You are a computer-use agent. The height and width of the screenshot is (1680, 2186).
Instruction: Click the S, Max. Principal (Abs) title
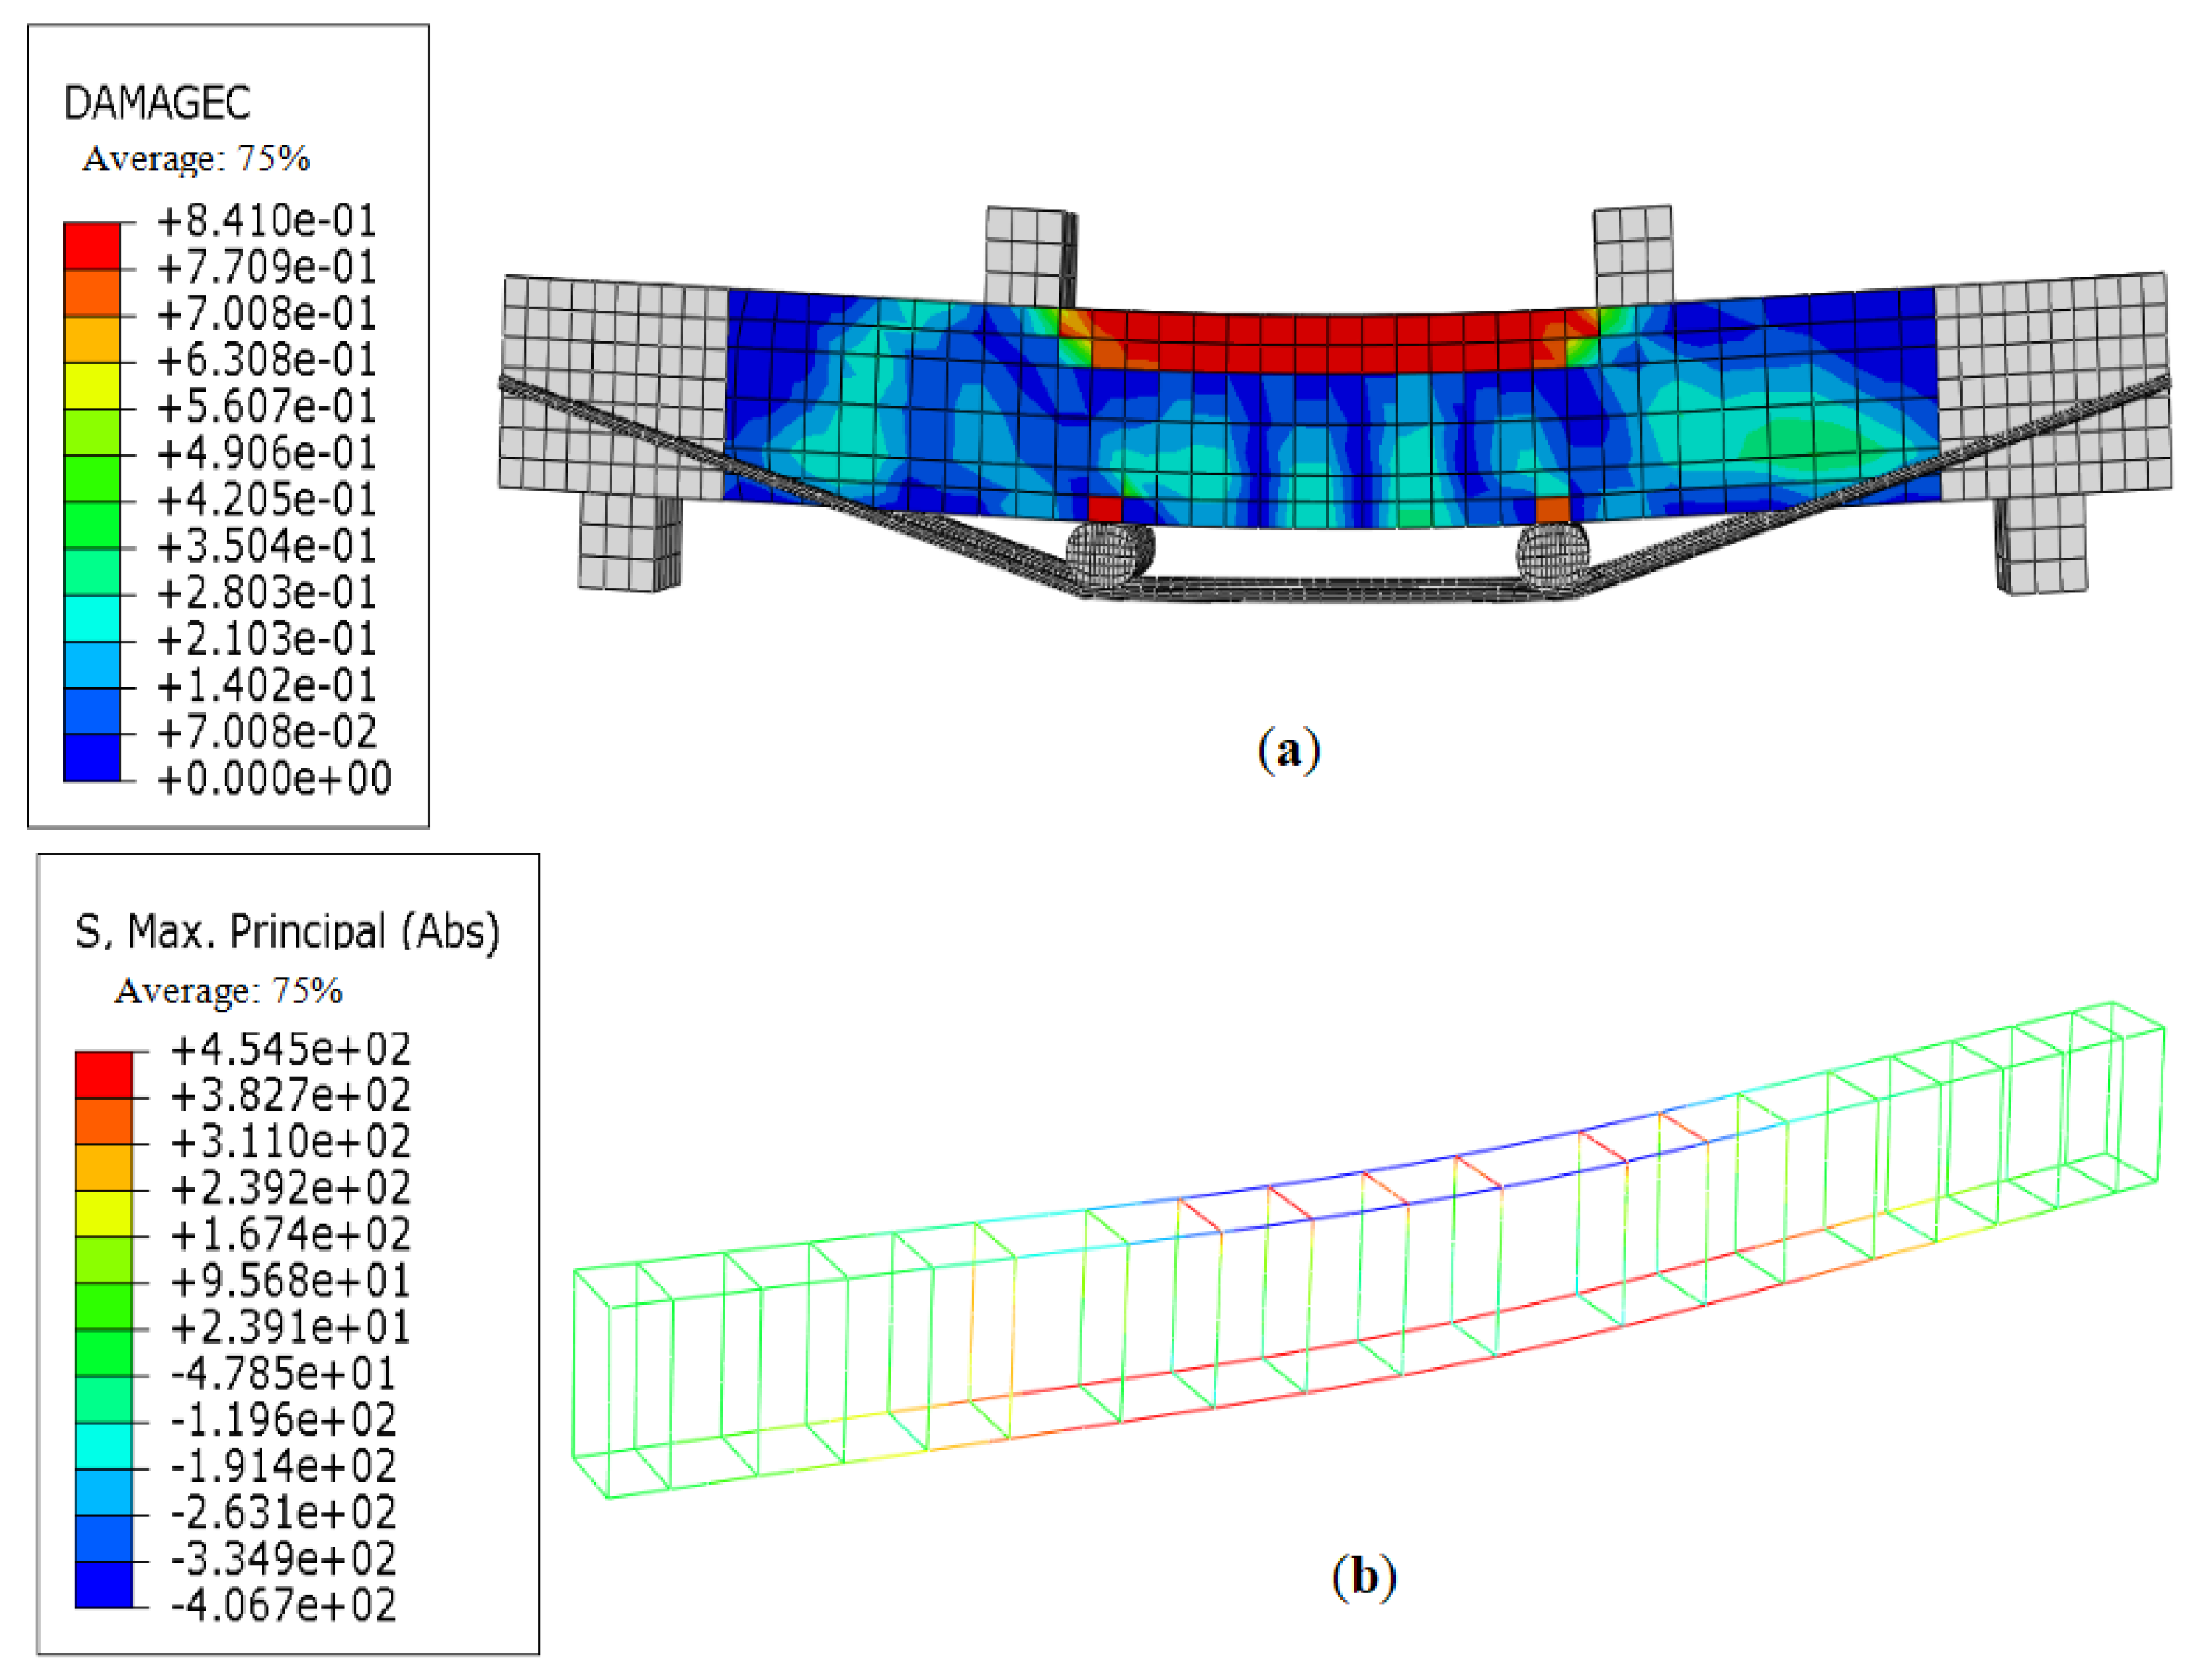coord(287,931)
